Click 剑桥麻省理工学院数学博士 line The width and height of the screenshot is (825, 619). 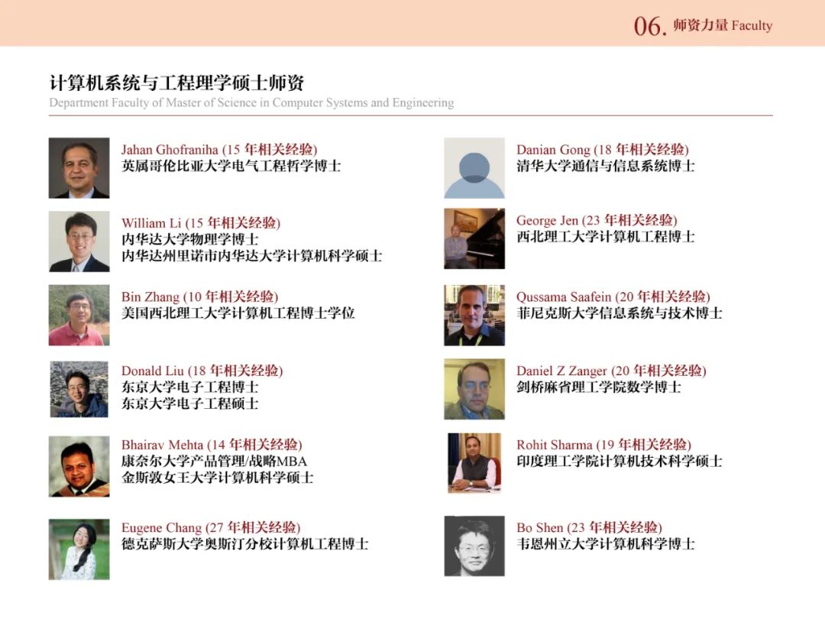599,387
